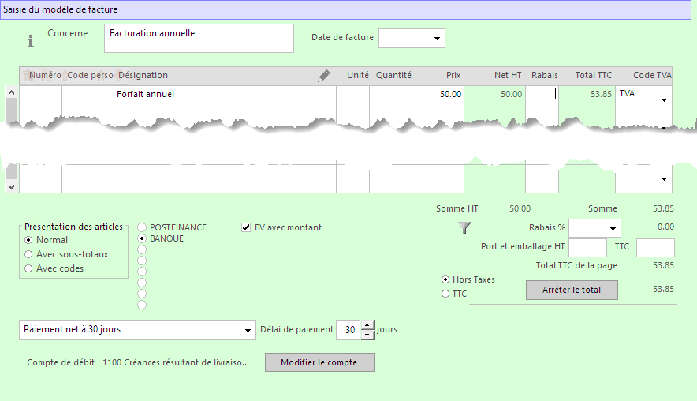Click the Unité column header
This screenshot has height=401, width=697.
point(358,75)
